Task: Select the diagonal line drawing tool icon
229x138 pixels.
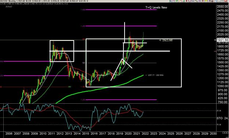Action: (x=196, y=1)
